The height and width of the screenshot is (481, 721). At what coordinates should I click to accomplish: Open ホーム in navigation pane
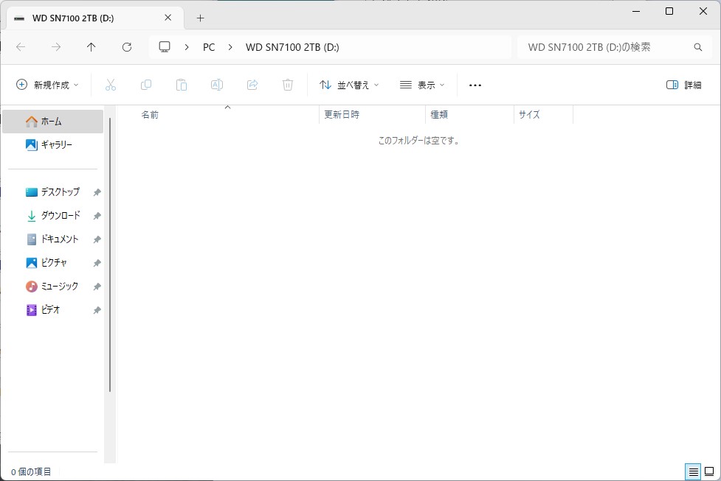pos(53,122)
